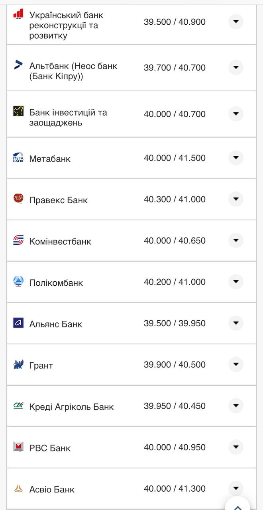Click the Метабанк logo icon
263x510 pixels.
(18, 158)
